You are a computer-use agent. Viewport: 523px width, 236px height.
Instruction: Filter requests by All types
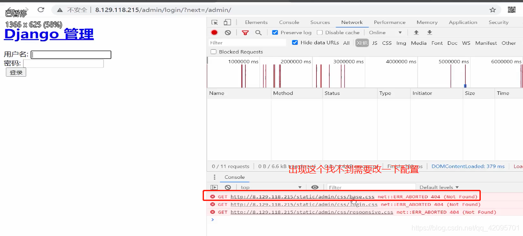(x=347, y=43)
